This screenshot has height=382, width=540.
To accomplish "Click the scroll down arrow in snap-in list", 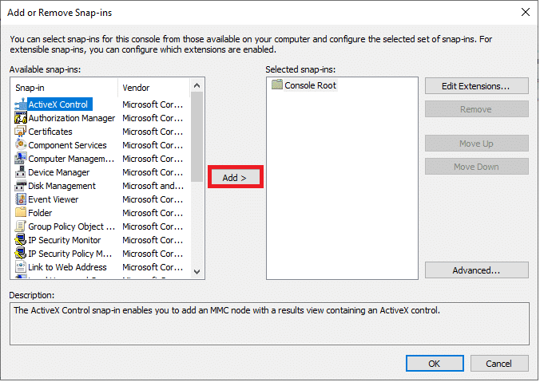I will pyautogui.click(x=197, y=272).
